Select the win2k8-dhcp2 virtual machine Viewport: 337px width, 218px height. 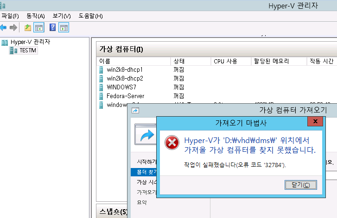pos(125,79)
